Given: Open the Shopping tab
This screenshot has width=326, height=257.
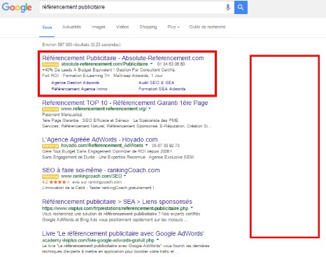Looking at the screenshot, I should click(148, 27).
